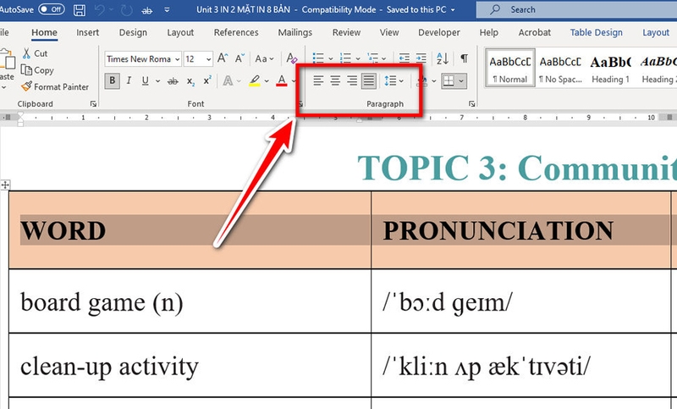Toggle Show/Hide paragraph marks
This screenshot has height=409, width=677.
(464, 58)
